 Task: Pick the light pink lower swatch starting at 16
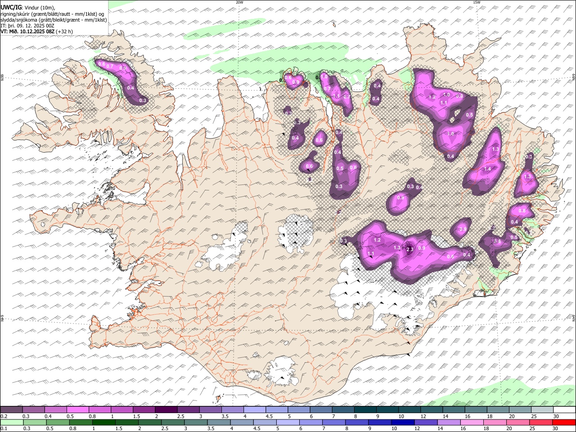tap(472, 423)
